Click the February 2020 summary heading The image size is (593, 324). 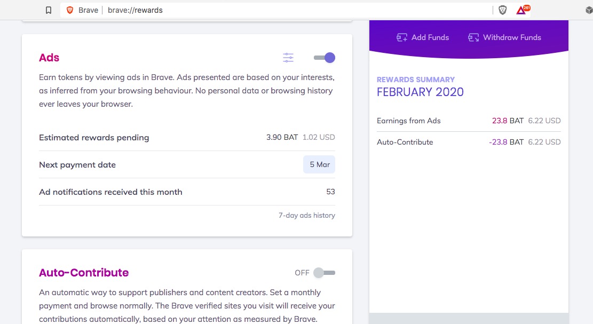[x=420, y=92]
